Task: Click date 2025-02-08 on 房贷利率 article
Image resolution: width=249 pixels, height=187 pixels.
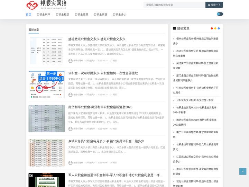Action: click(x=103, y=128)
